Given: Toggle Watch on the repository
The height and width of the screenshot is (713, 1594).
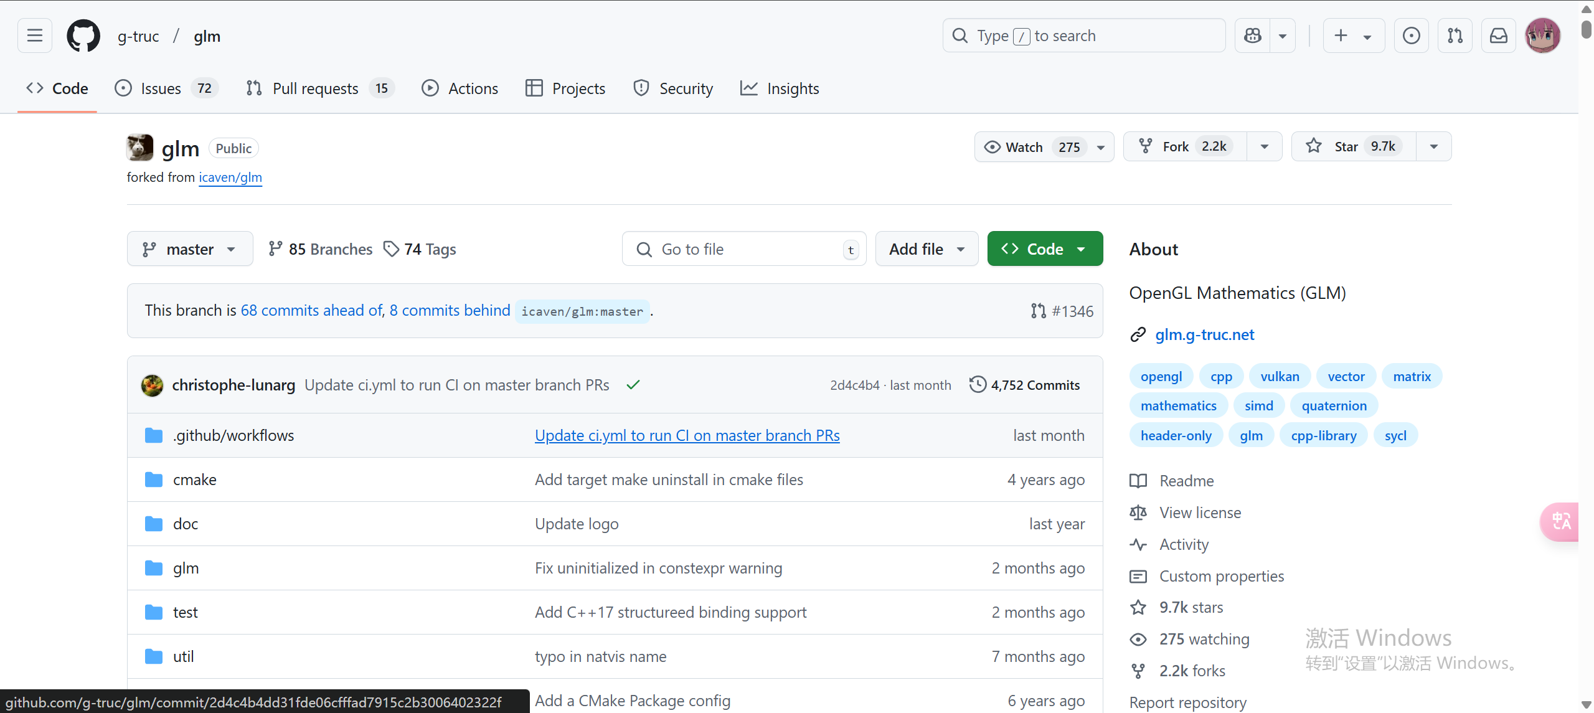Looking at the screenshot, I should [x=1024, y=147].
